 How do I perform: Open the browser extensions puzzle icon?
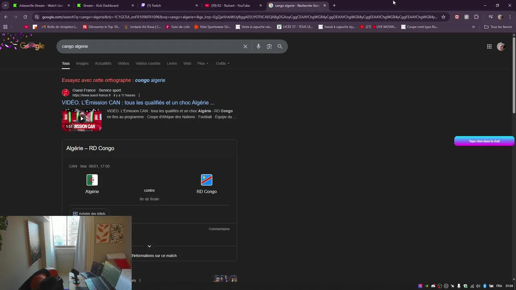coord(476,17)
